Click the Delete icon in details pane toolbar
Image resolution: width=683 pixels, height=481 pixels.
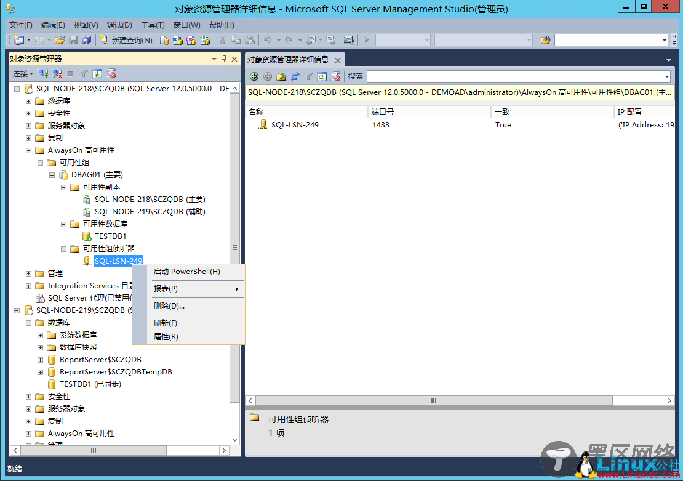(335, 76)
